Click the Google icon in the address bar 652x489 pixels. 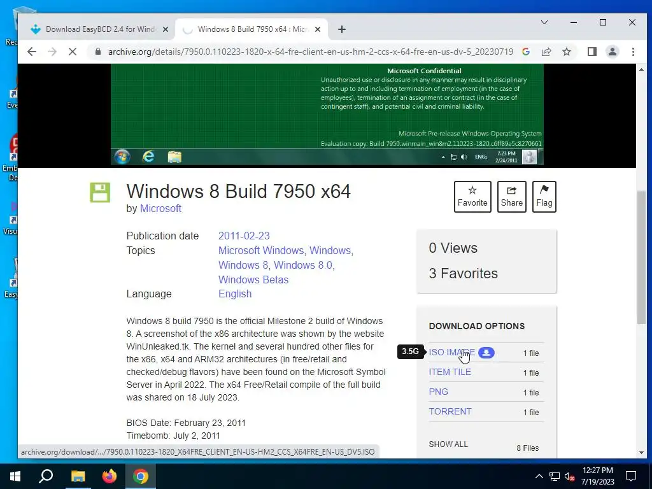pyautogui.click(x=526, y=52)
